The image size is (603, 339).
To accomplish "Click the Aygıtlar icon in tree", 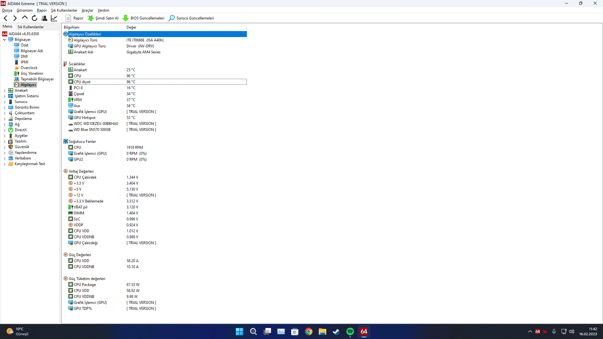I will [x=11, y=136].
